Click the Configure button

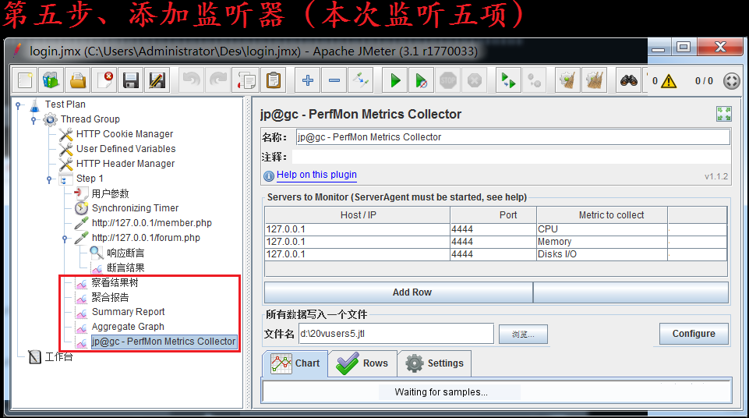coord(694,334)
